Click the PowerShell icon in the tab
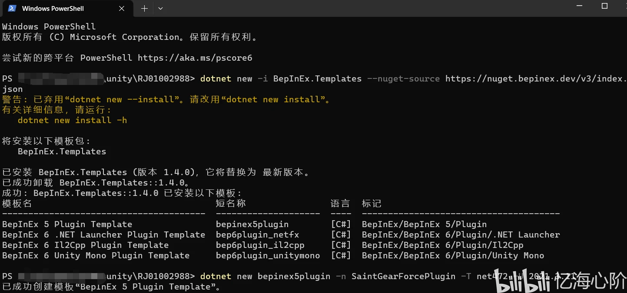Image resolution: width=627 pixels, height=293 pixels. [12, 8]
